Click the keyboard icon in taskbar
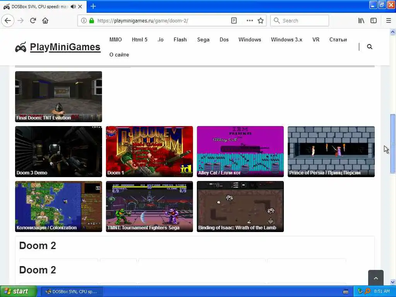396x297 pixels. pos(346,292)
